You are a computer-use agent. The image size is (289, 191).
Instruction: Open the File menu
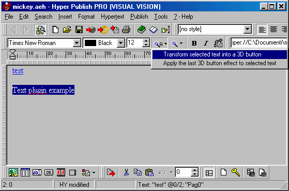[9, 17]
